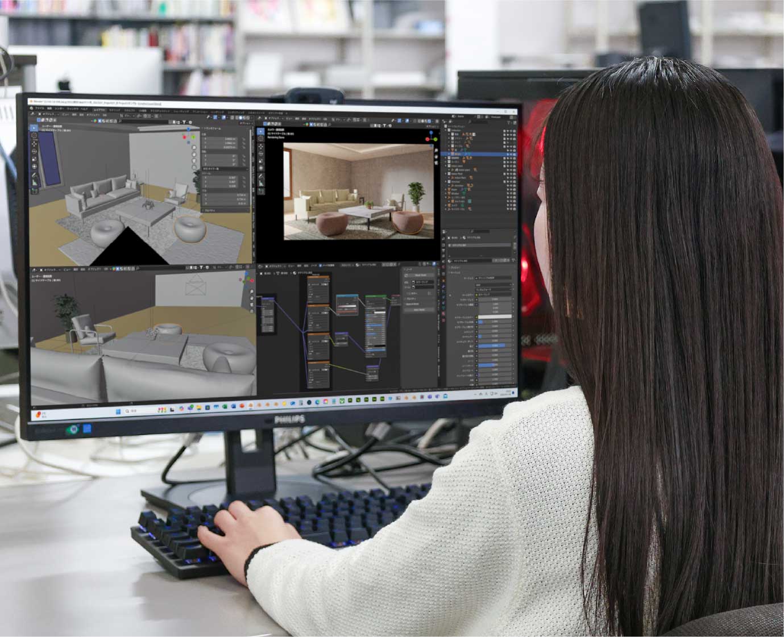Toggle camera view icon in top-left viewport

coord(194,160)
